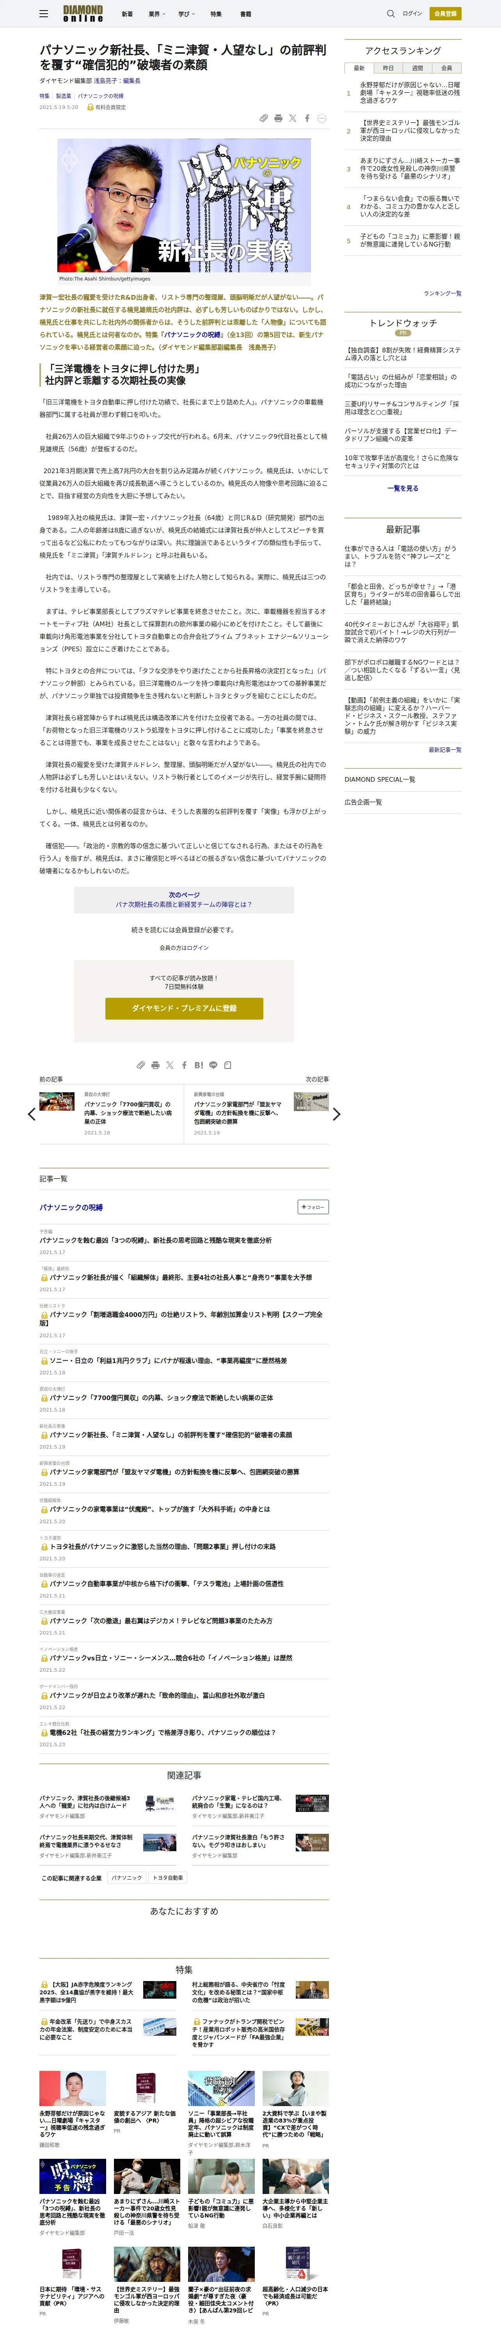
Task: Open 広告企画一覧 in the sidebar
Action: (x=363, y=802)
